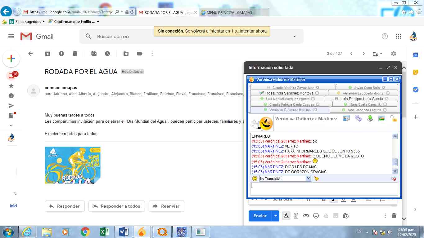Click the Move to folder icon

tap(126, 54)
